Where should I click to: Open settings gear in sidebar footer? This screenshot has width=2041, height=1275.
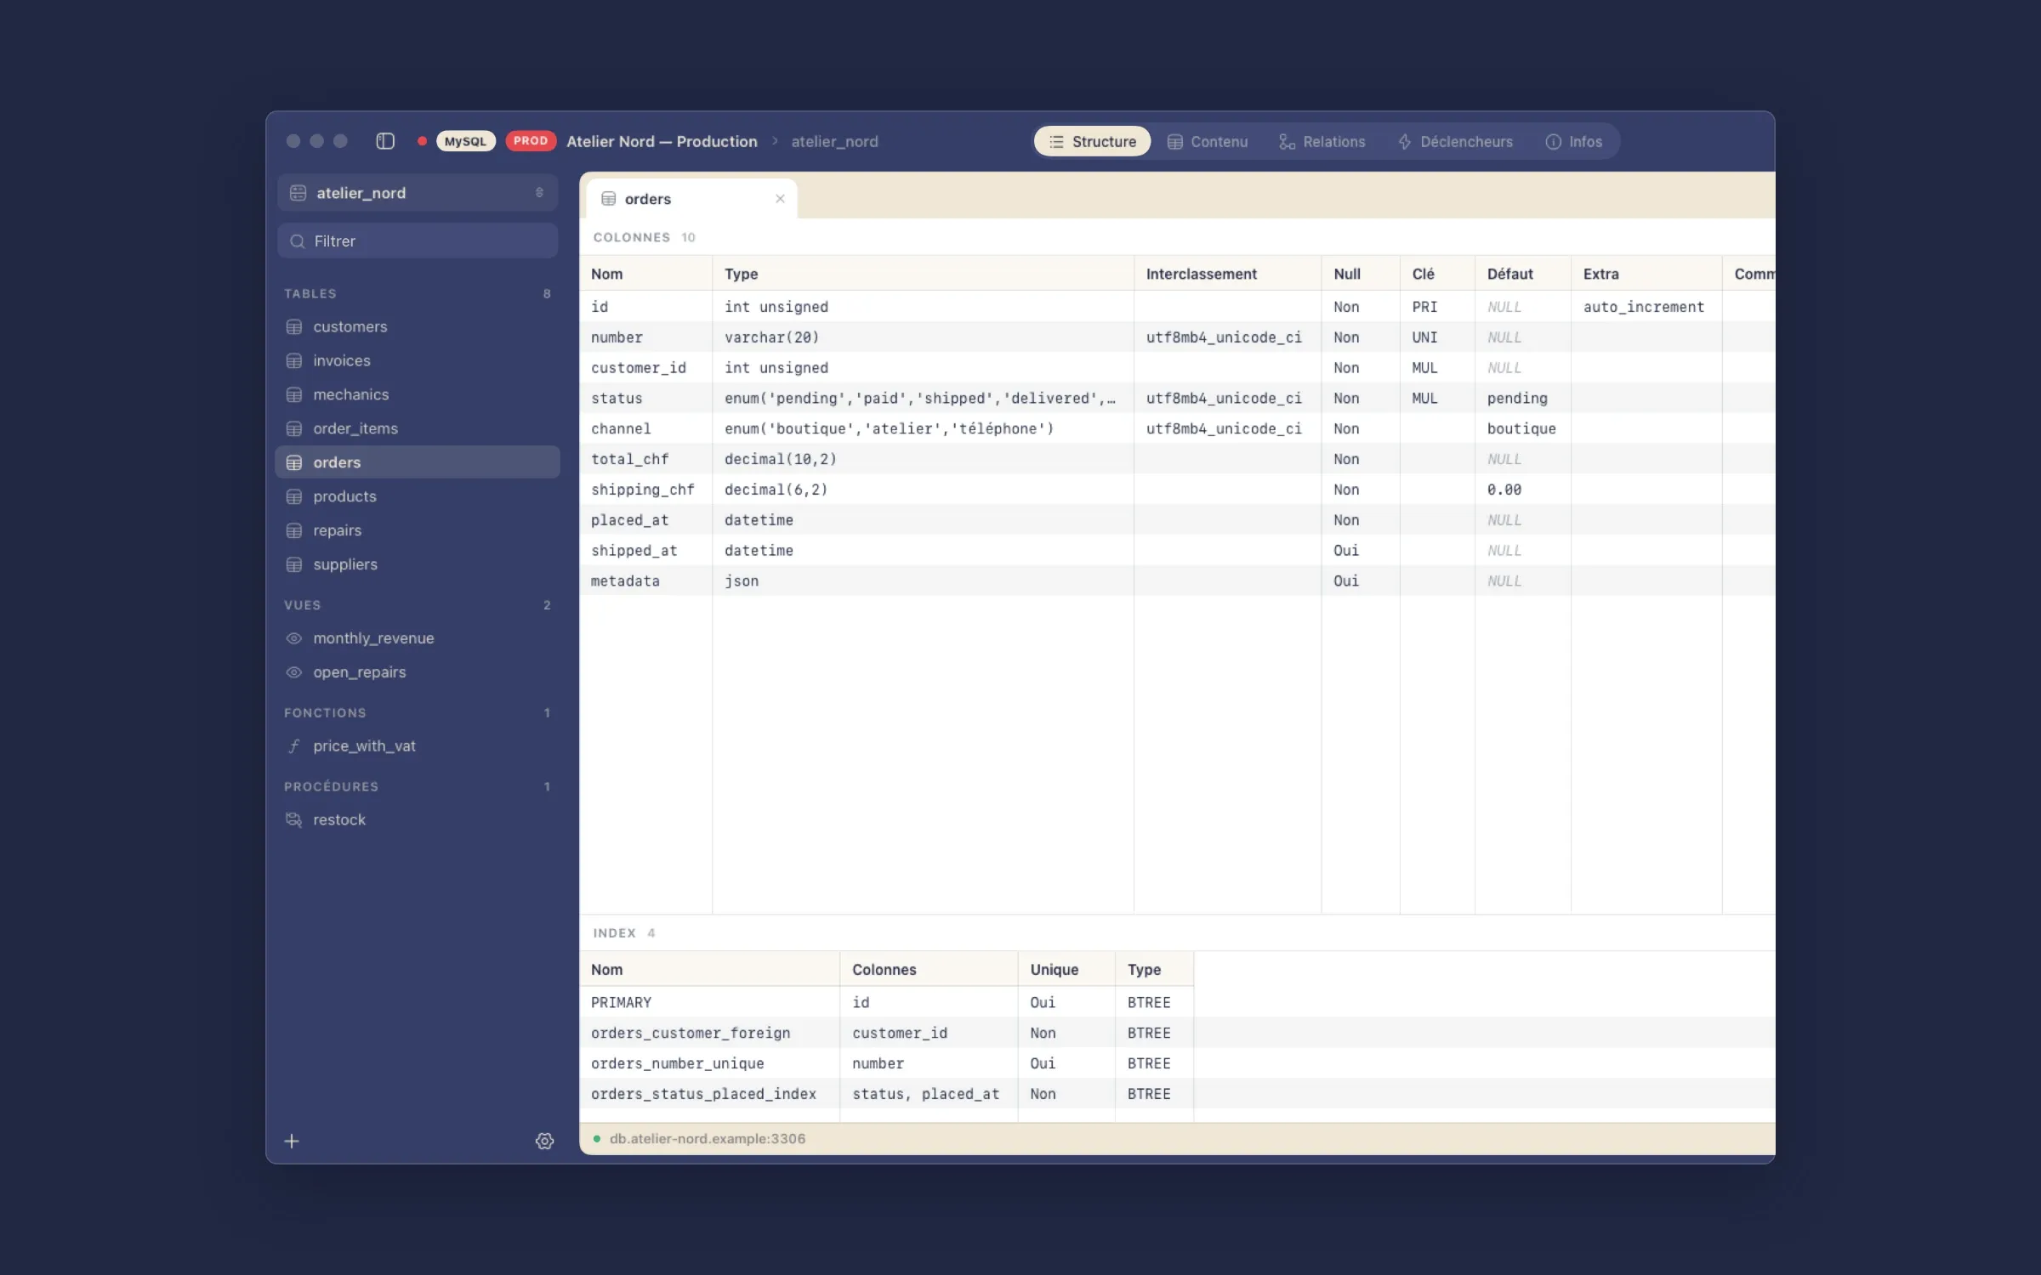coord(545,1141)
